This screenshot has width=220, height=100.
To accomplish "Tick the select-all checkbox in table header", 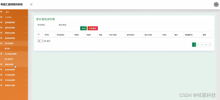I will (39, 34).
